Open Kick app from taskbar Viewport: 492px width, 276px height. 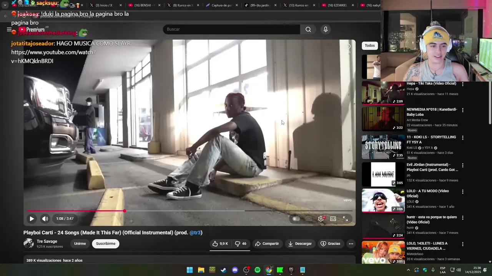click(x=280, y=270)
